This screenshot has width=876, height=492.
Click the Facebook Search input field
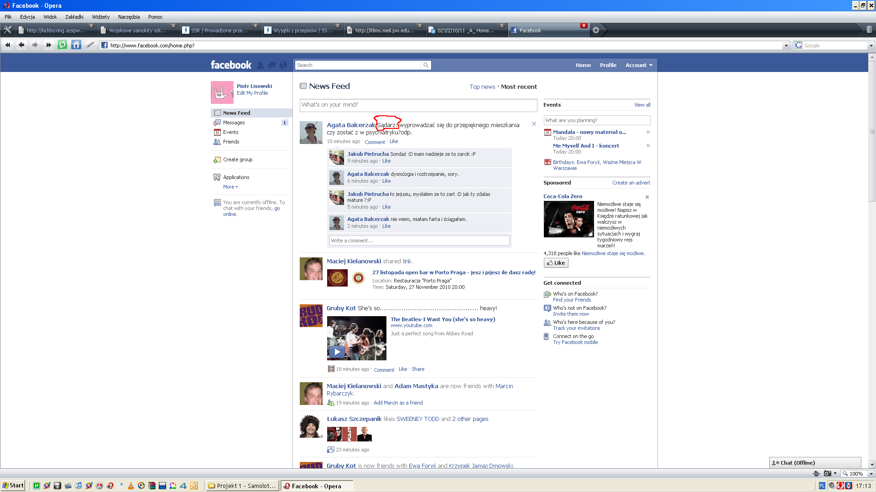click(x=358, y=65)
